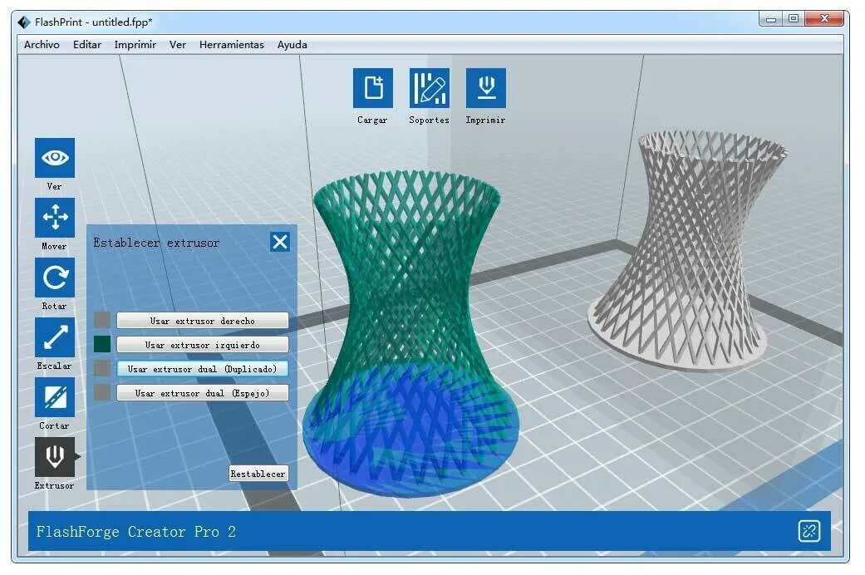Select the Escalar scale tool

tap(55, 337)
